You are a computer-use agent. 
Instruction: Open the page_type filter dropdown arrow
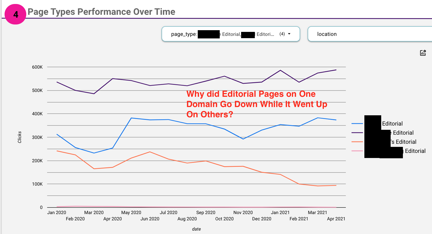pyautogui.click(x=289, y=34)
